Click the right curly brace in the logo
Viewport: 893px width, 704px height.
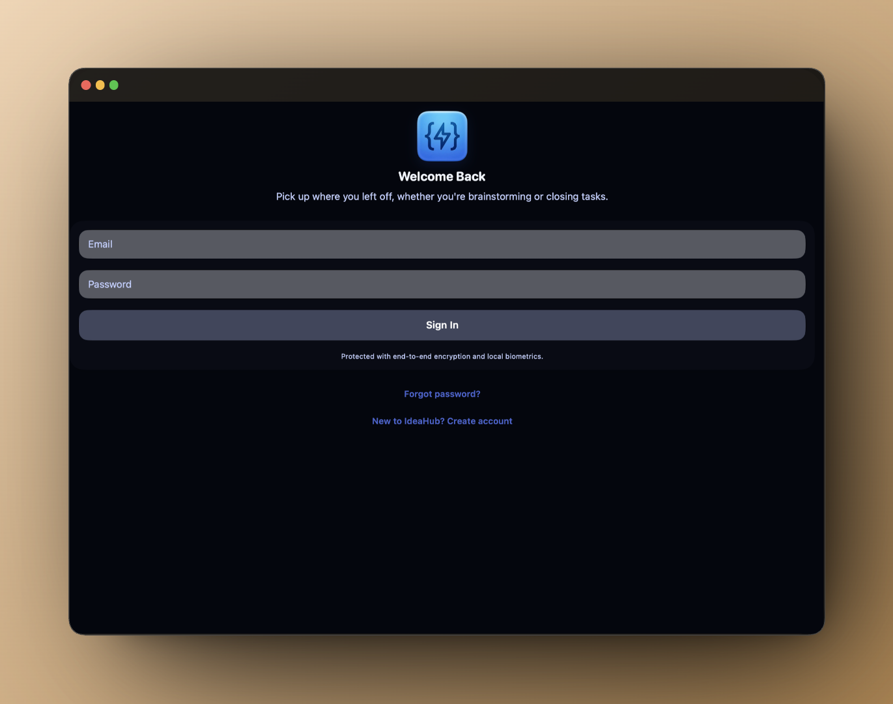[x=455, y=137]
